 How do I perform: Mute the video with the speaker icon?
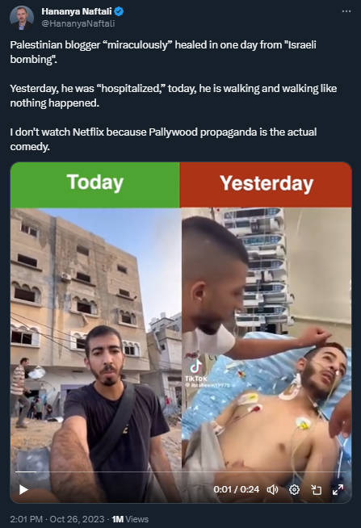tap(272, 489)
